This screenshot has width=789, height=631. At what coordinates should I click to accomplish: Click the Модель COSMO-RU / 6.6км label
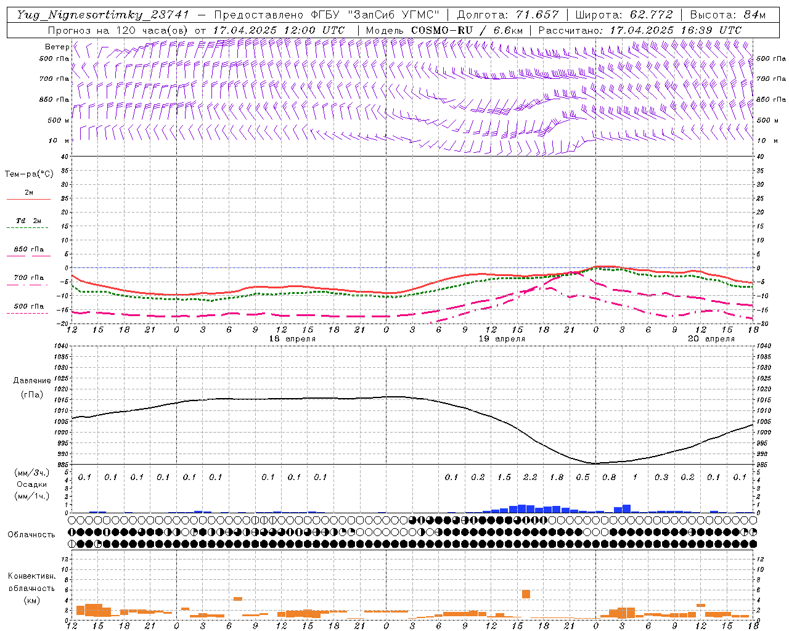(x=444, y=30)
